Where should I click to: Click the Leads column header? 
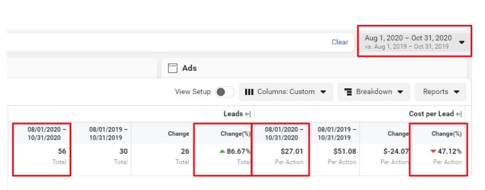point(233,114)
